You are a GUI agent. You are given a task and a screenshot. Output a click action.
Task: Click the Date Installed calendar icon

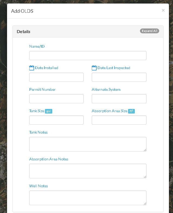point(32,68)
